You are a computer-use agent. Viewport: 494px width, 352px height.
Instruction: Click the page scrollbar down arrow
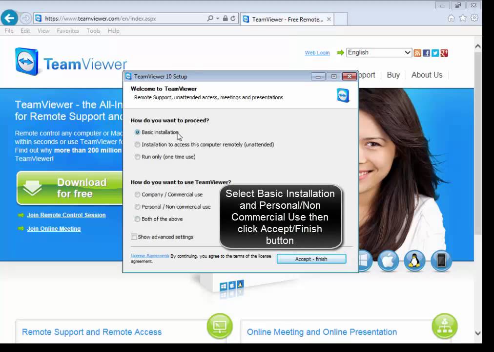[x=477, y=333]
